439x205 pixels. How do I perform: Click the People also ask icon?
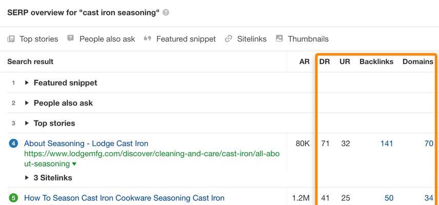[71, 38]
